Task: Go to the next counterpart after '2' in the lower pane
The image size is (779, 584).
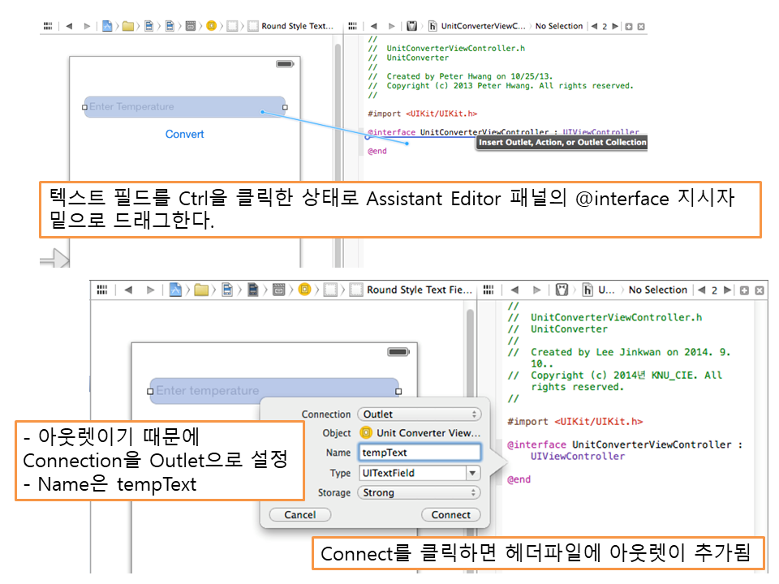Action: [726, 290]
